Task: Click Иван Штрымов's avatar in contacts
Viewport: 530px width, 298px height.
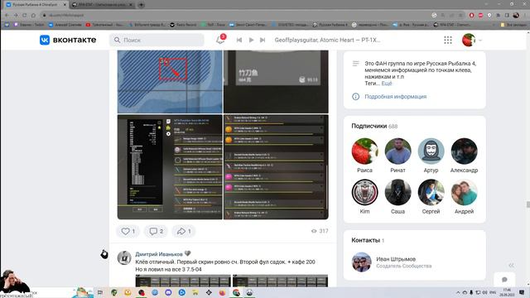Action: tap(361, 262)
